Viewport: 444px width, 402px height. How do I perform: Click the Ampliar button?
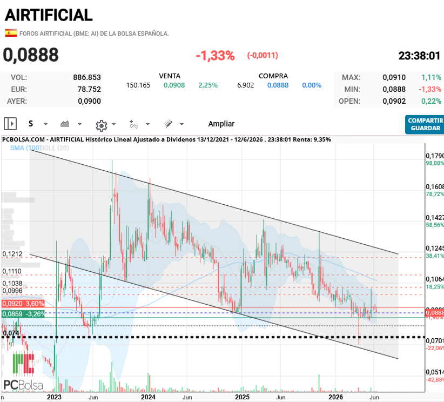tap(221, 124)
